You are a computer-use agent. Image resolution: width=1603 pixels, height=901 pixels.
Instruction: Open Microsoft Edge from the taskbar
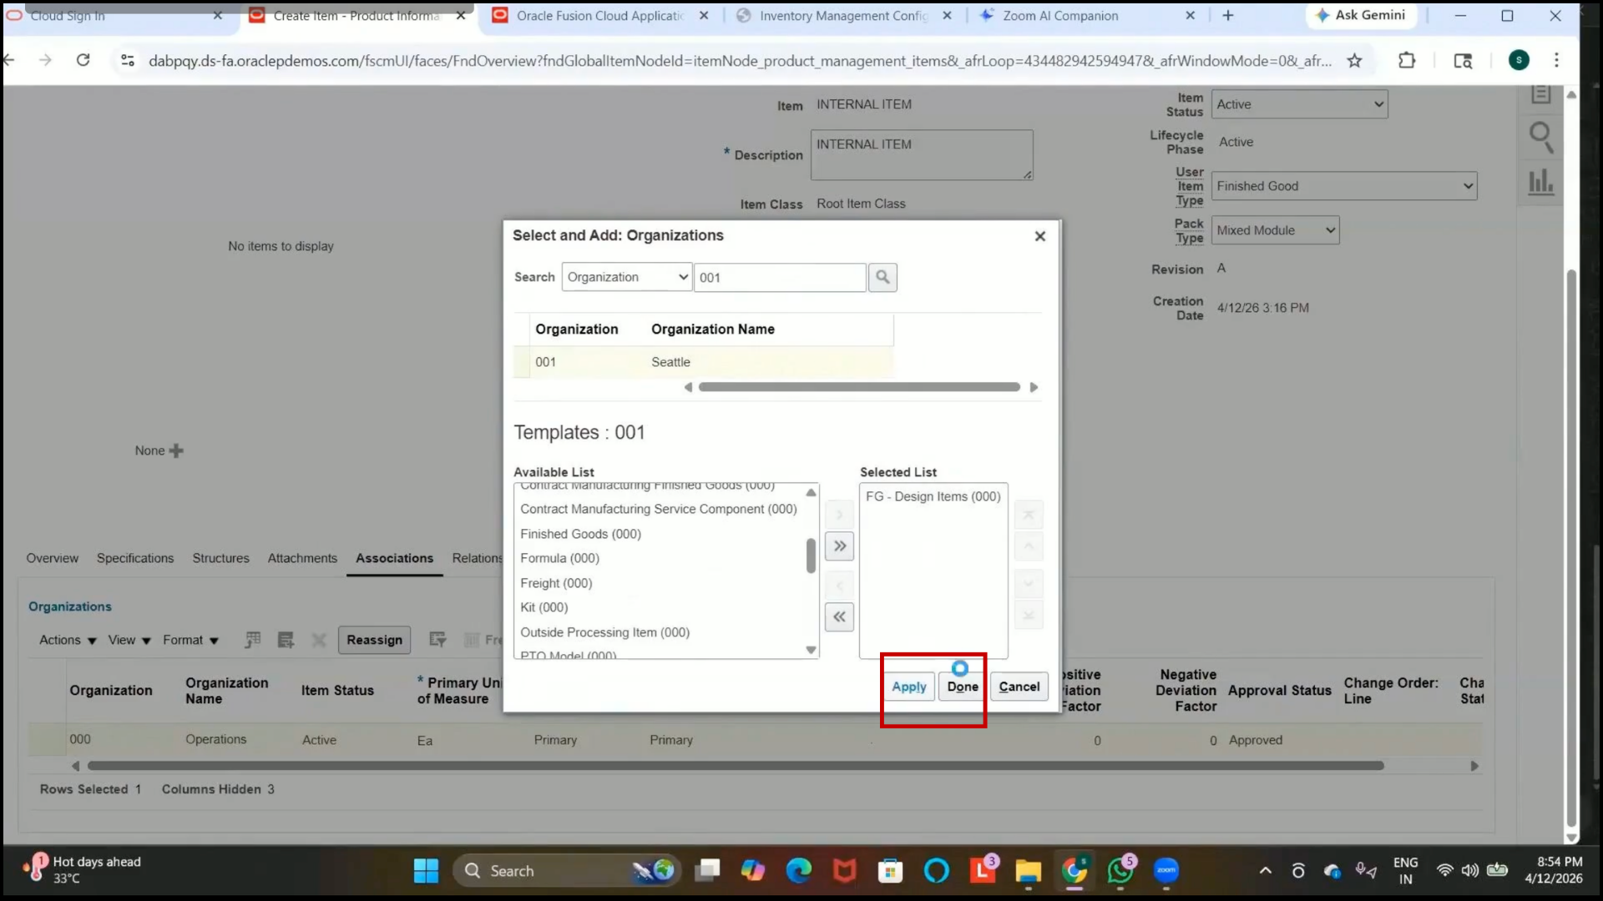click(798, 871)
